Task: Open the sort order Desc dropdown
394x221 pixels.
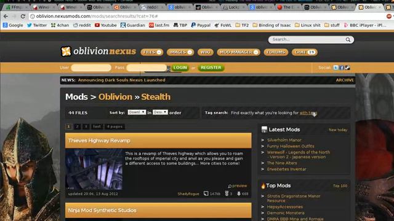Action: pos(160,112)
